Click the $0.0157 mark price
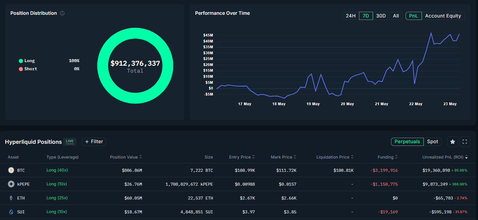Screen dimensions: 478x220 click(x=287, y=184)
